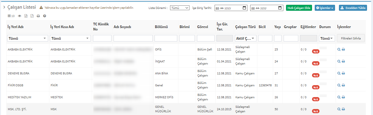Export the list with the PDF file icon
The image size is (373, 115).
coord(32,16)
